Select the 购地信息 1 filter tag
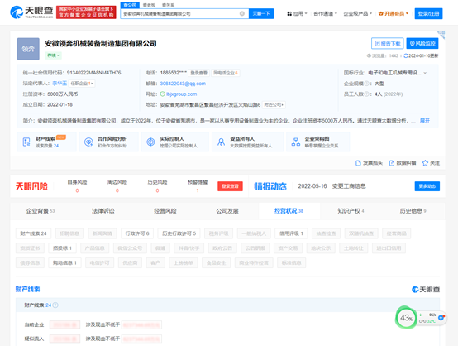 pyautogui.click(x=64, y=262)
